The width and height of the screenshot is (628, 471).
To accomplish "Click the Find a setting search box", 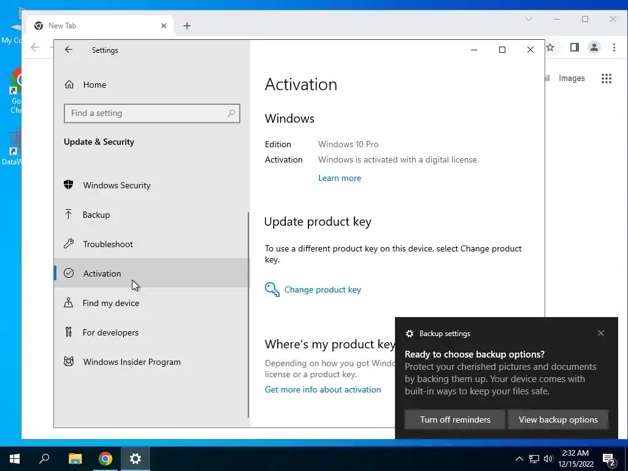I will (152, 113).
